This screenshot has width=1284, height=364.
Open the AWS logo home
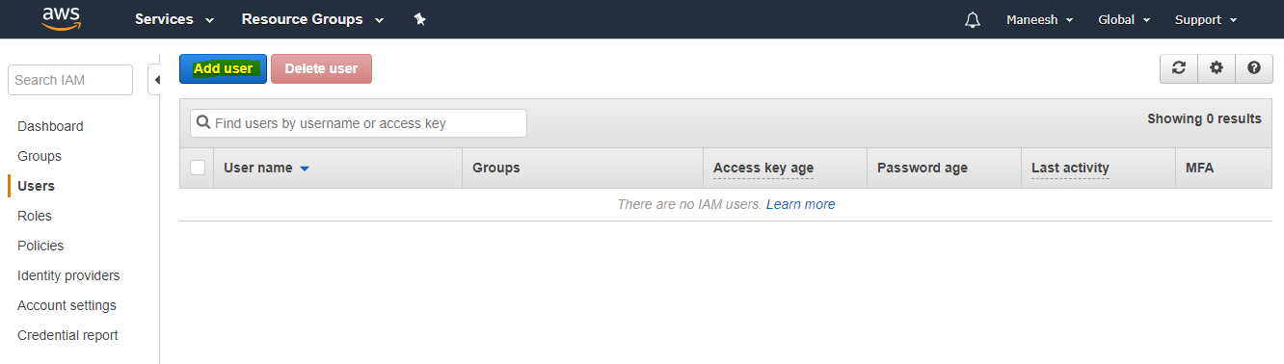click(61, 18)
